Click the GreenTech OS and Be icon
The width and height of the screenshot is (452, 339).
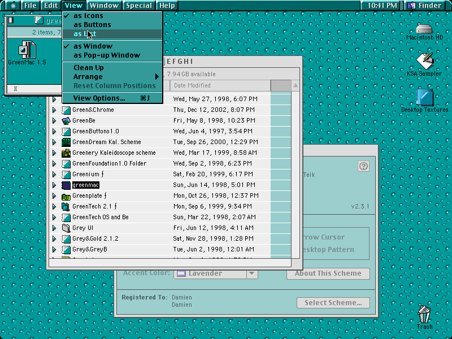point(66,218)
